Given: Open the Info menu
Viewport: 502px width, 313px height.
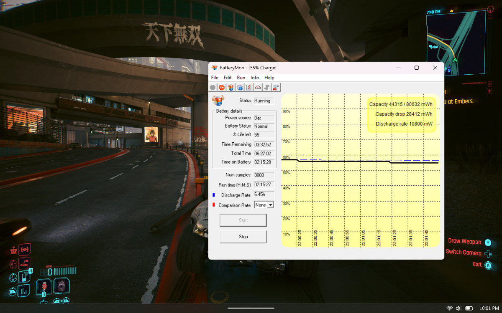Looking at the screenshot, I should point(255,78).
